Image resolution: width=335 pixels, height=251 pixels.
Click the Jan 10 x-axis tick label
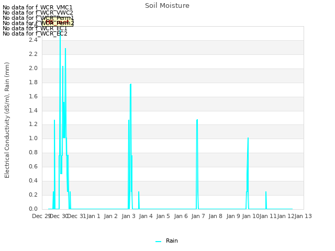(x=251, y=216)
